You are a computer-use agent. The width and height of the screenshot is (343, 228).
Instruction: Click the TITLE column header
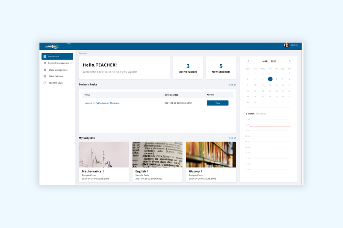pos(87,95)
